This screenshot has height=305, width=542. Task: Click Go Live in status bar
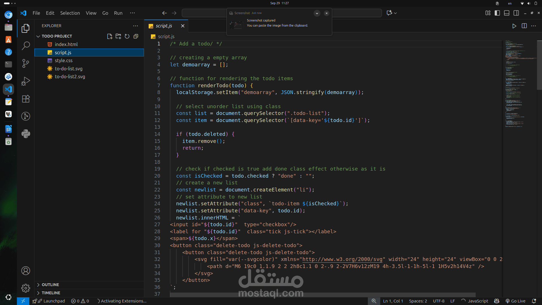click(515, 301)
